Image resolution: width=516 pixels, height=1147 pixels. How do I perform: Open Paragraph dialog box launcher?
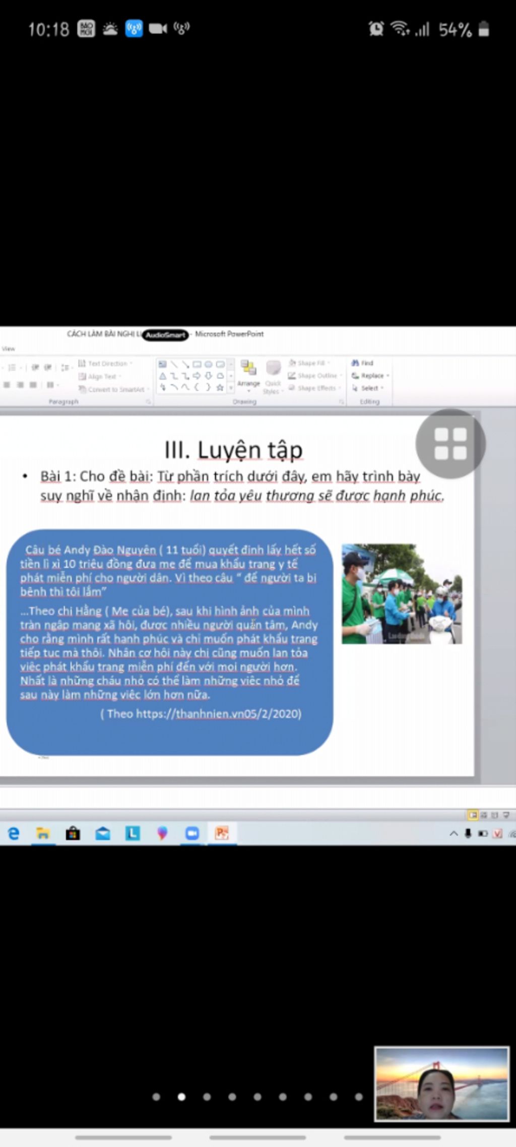click(149, 402)
